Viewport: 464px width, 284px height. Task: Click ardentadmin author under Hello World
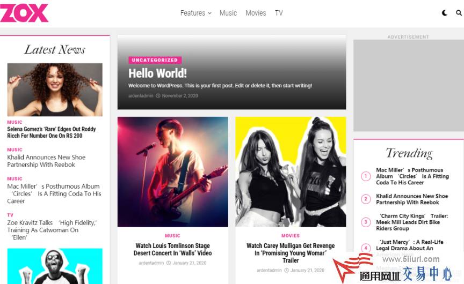click(141, 96)
